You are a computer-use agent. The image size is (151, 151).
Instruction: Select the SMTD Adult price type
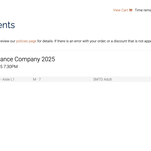102,79
